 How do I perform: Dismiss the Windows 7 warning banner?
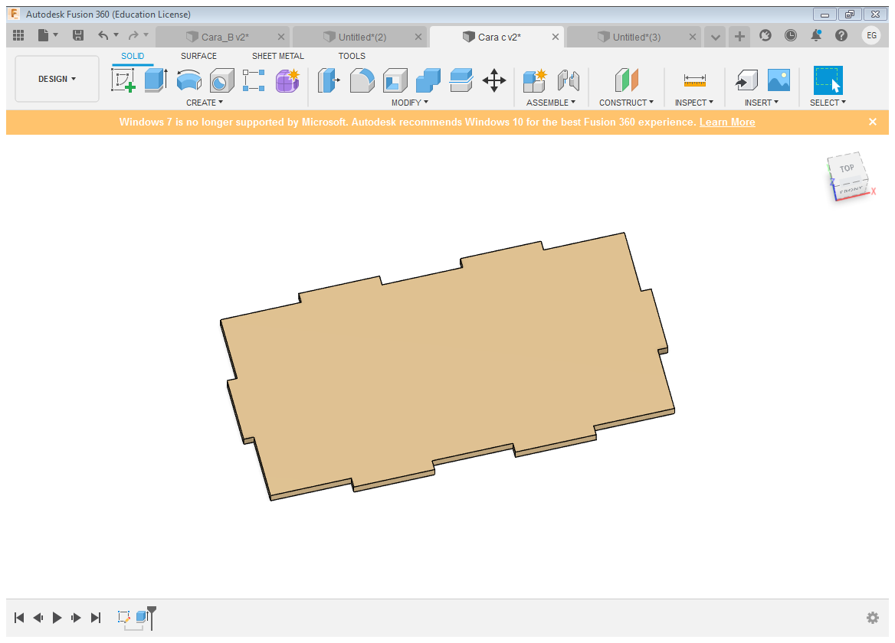tap(872, 122)
